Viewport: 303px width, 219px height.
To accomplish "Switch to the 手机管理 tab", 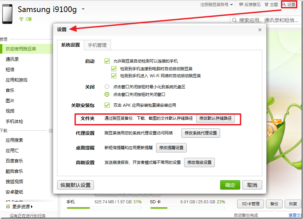I will click(97, 45).
